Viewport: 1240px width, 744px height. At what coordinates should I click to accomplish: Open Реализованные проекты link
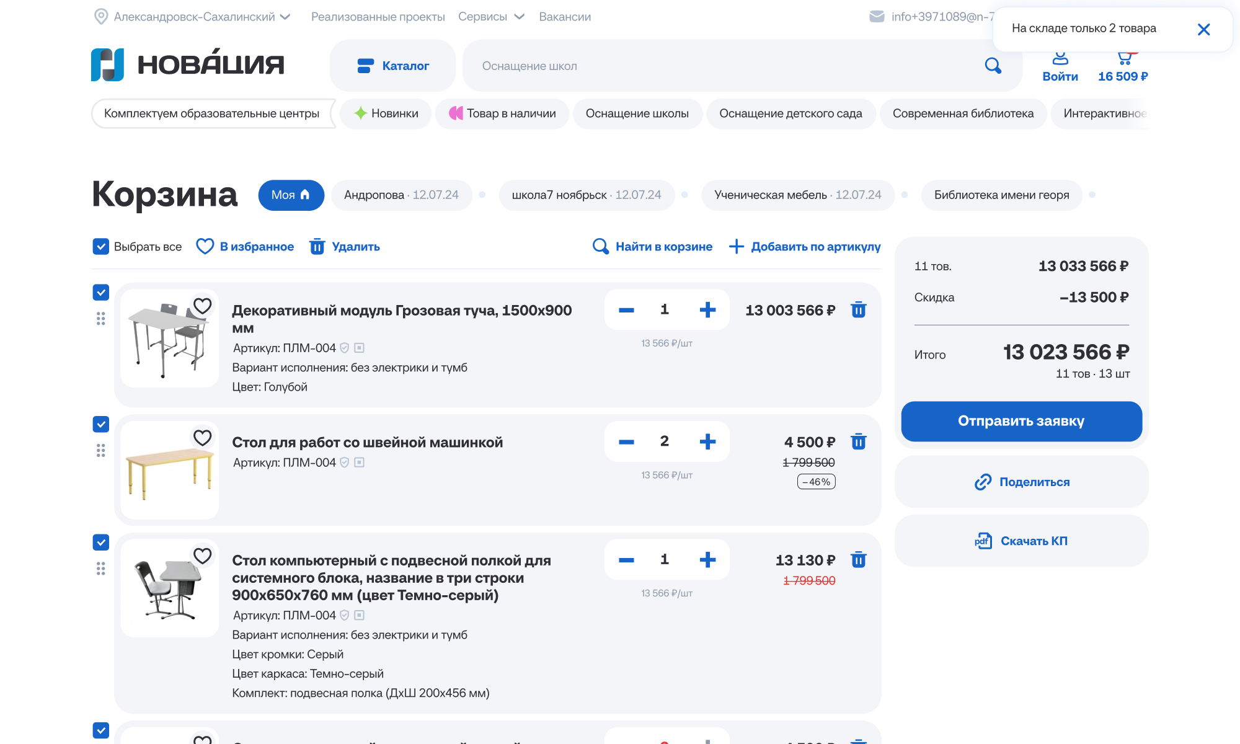tap(378, 17)
